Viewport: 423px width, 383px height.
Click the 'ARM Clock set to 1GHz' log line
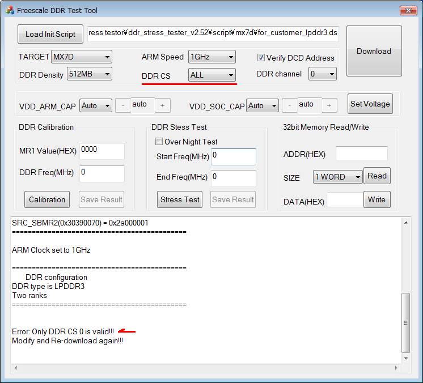pyautogui.click(x=51, y=250)
